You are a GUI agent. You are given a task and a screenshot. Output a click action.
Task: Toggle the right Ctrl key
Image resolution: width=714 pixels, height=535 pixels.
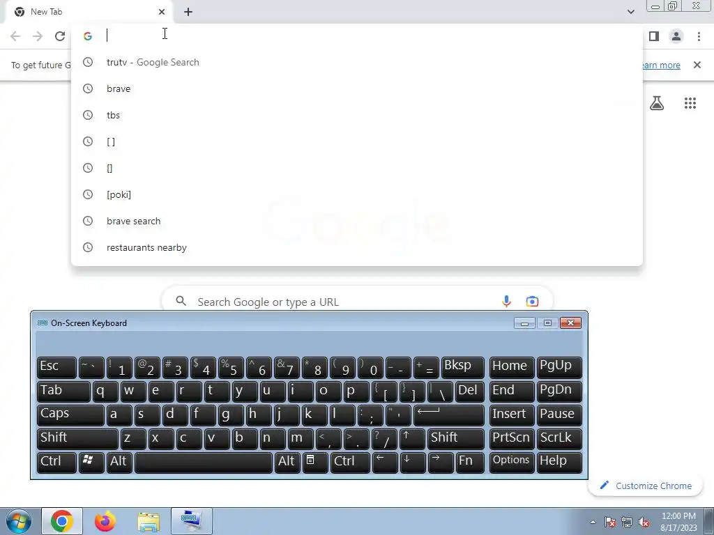tap(350, 463)
